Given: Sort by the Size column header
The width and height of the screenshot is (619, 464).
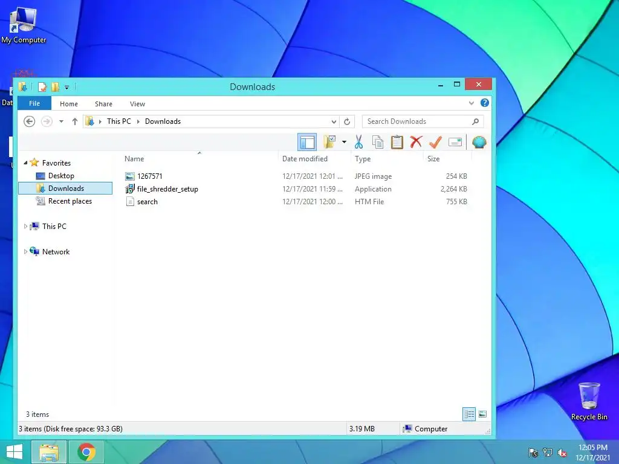Looking at the screenshot, I should [433, 159].
